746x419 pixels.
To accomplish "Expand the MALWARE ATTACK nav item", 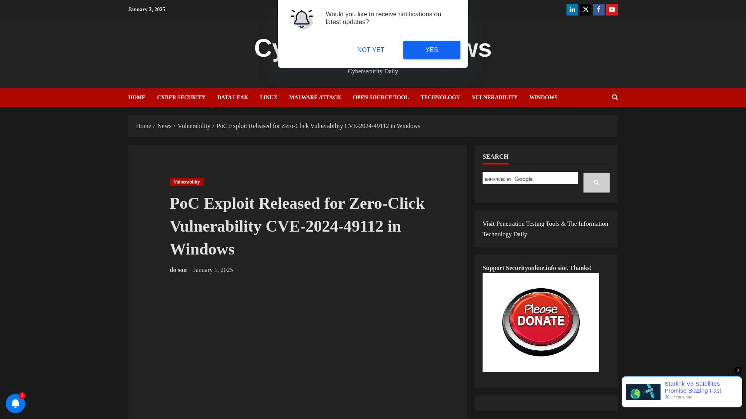I will click(315, 97).
